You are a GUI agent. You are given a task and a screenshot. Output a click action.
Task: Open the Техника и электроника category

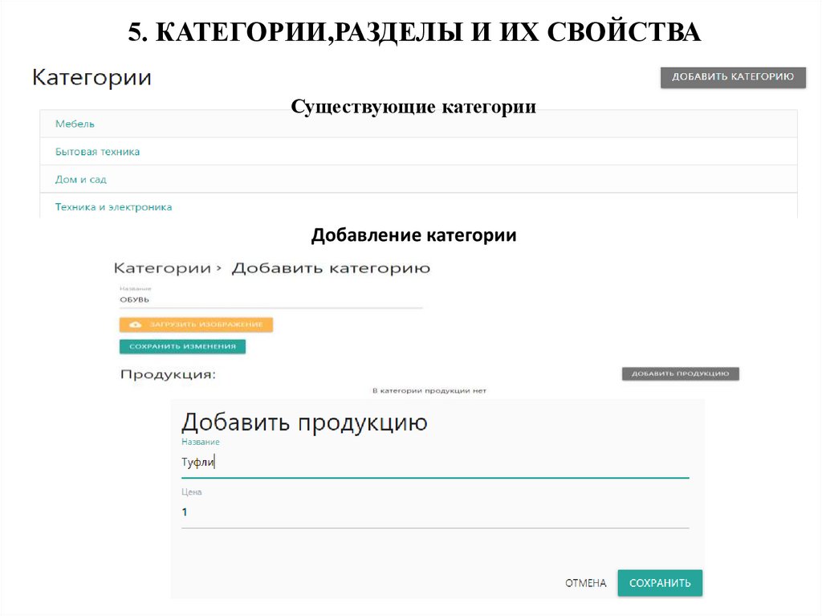(x=112, y=206)
